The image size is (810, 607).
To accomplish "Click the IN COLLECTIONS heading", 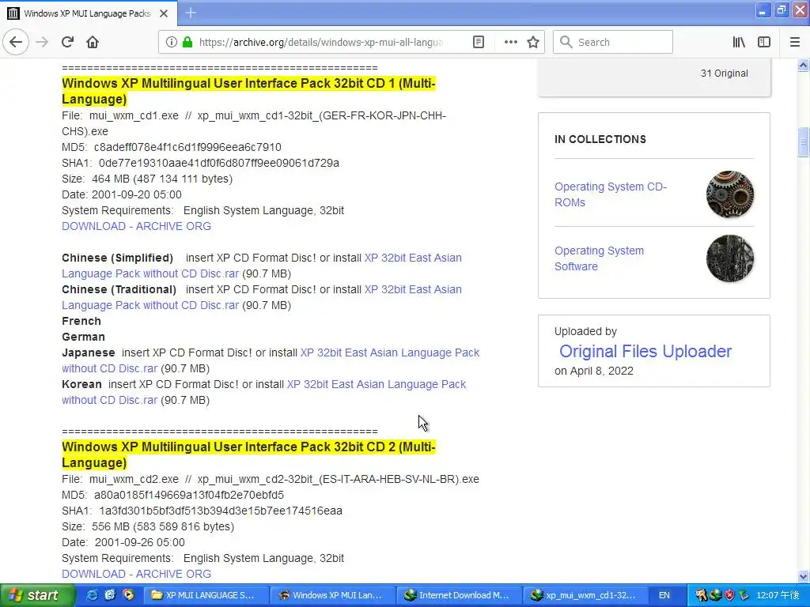I will point(600,139).
